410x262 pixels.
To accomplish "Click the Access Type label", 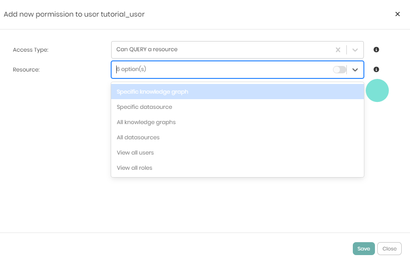I will pos(30,50).
